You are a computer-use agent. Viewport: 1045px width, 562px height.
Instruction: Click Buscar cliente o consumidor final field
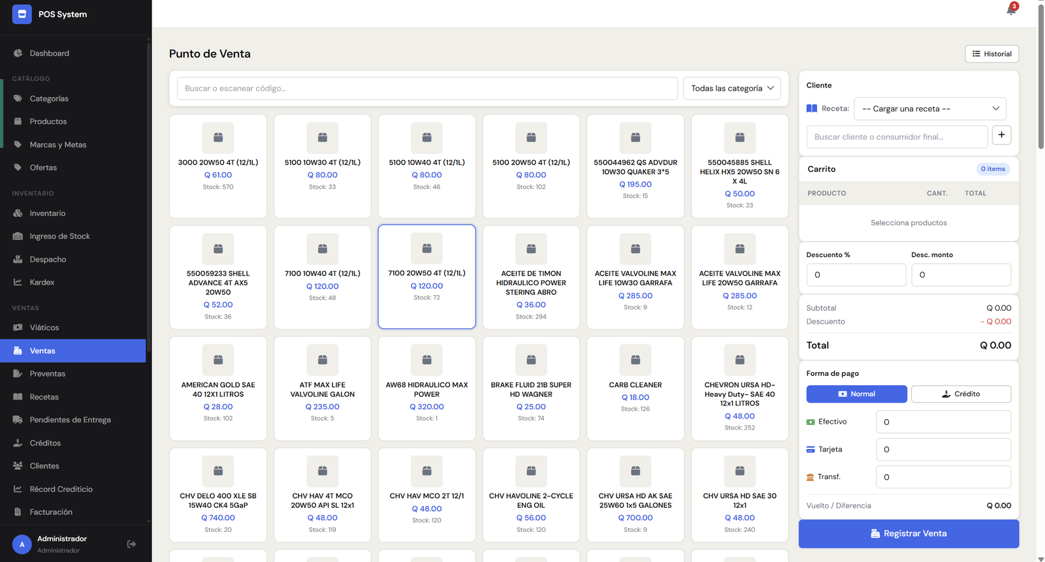point(897,137)
